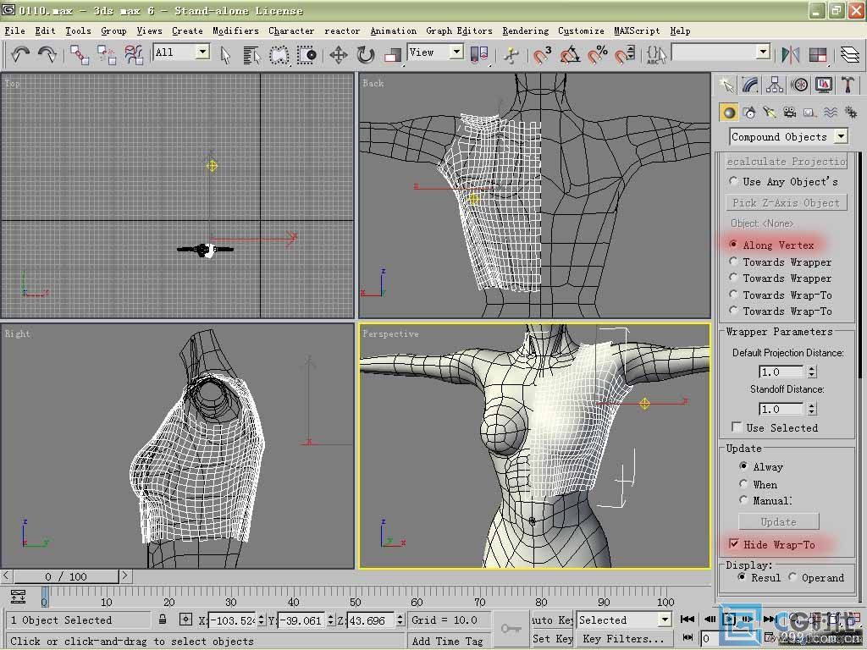This screenshot has width=867, height=650.
Task: Click the X coordinate spinner arrows
Action: point(262,620)
